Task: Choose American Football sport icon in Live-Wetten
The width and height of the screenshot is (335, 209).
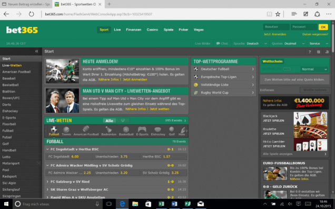Action: [x=86, y=131]
